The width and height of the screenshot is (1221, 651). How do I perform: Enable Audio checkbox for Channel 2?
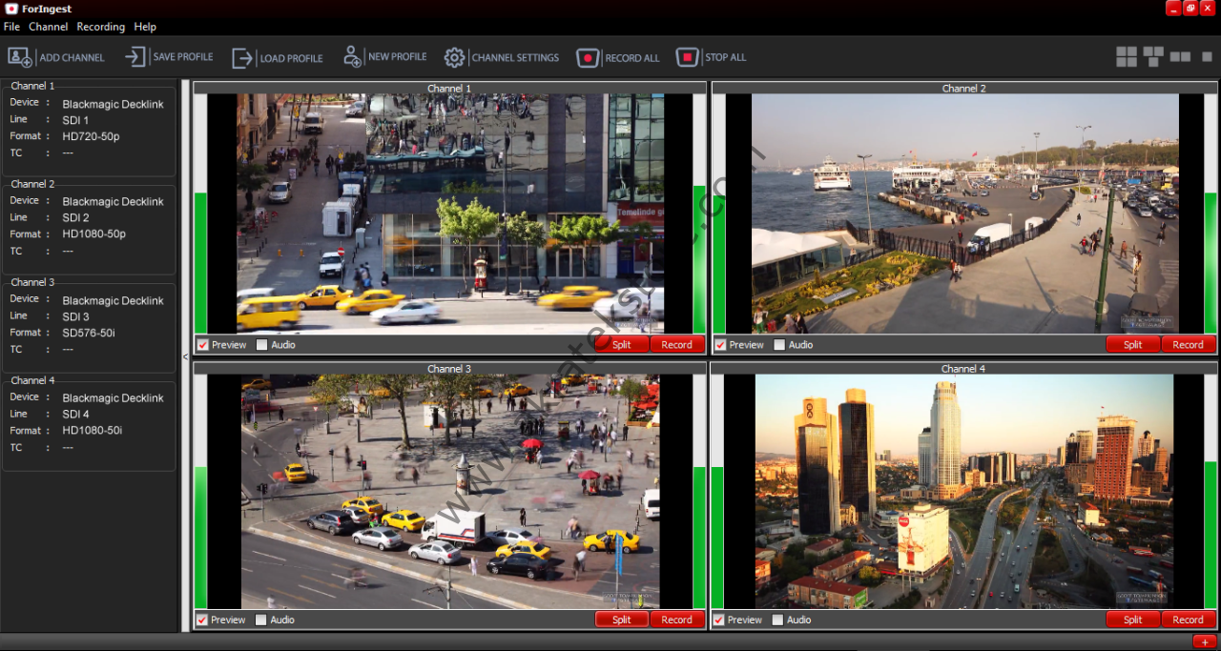(779, 345)
